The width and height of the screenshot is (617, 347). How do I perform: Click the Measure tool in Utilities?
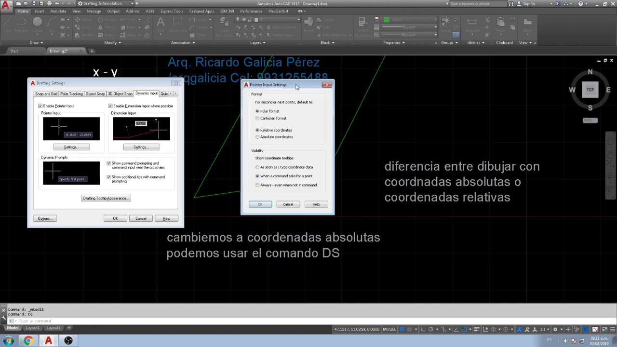pos(472,24)
